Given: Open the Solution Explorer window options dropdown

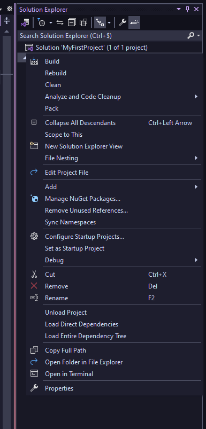Looking at the screenshot, I should [179, 9].
